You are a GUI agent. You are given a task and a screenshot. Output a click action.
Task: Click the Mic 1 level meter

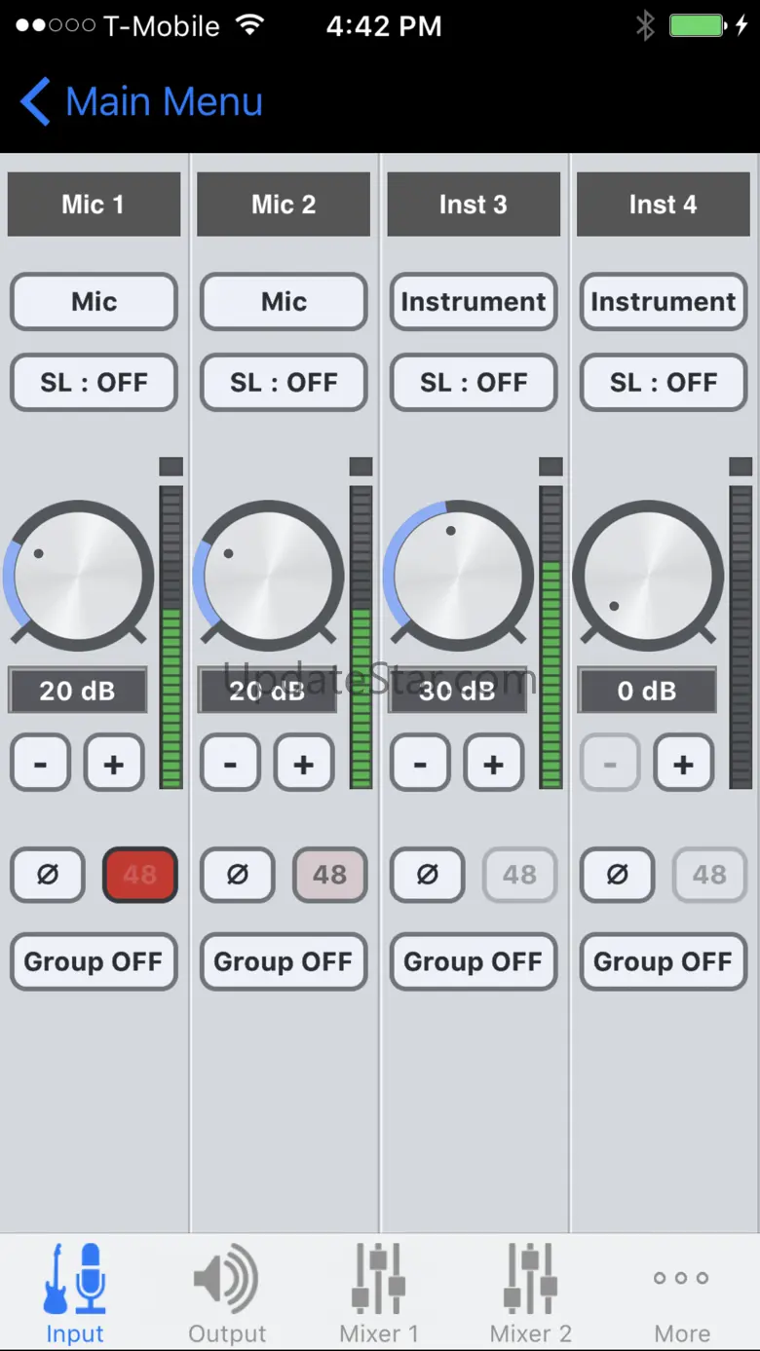171,637
